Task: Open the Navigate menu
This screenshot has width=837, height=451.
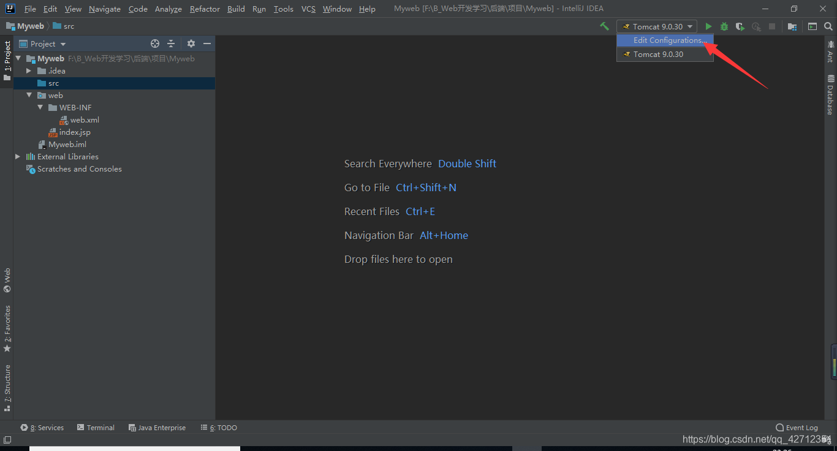Action: 105,9
